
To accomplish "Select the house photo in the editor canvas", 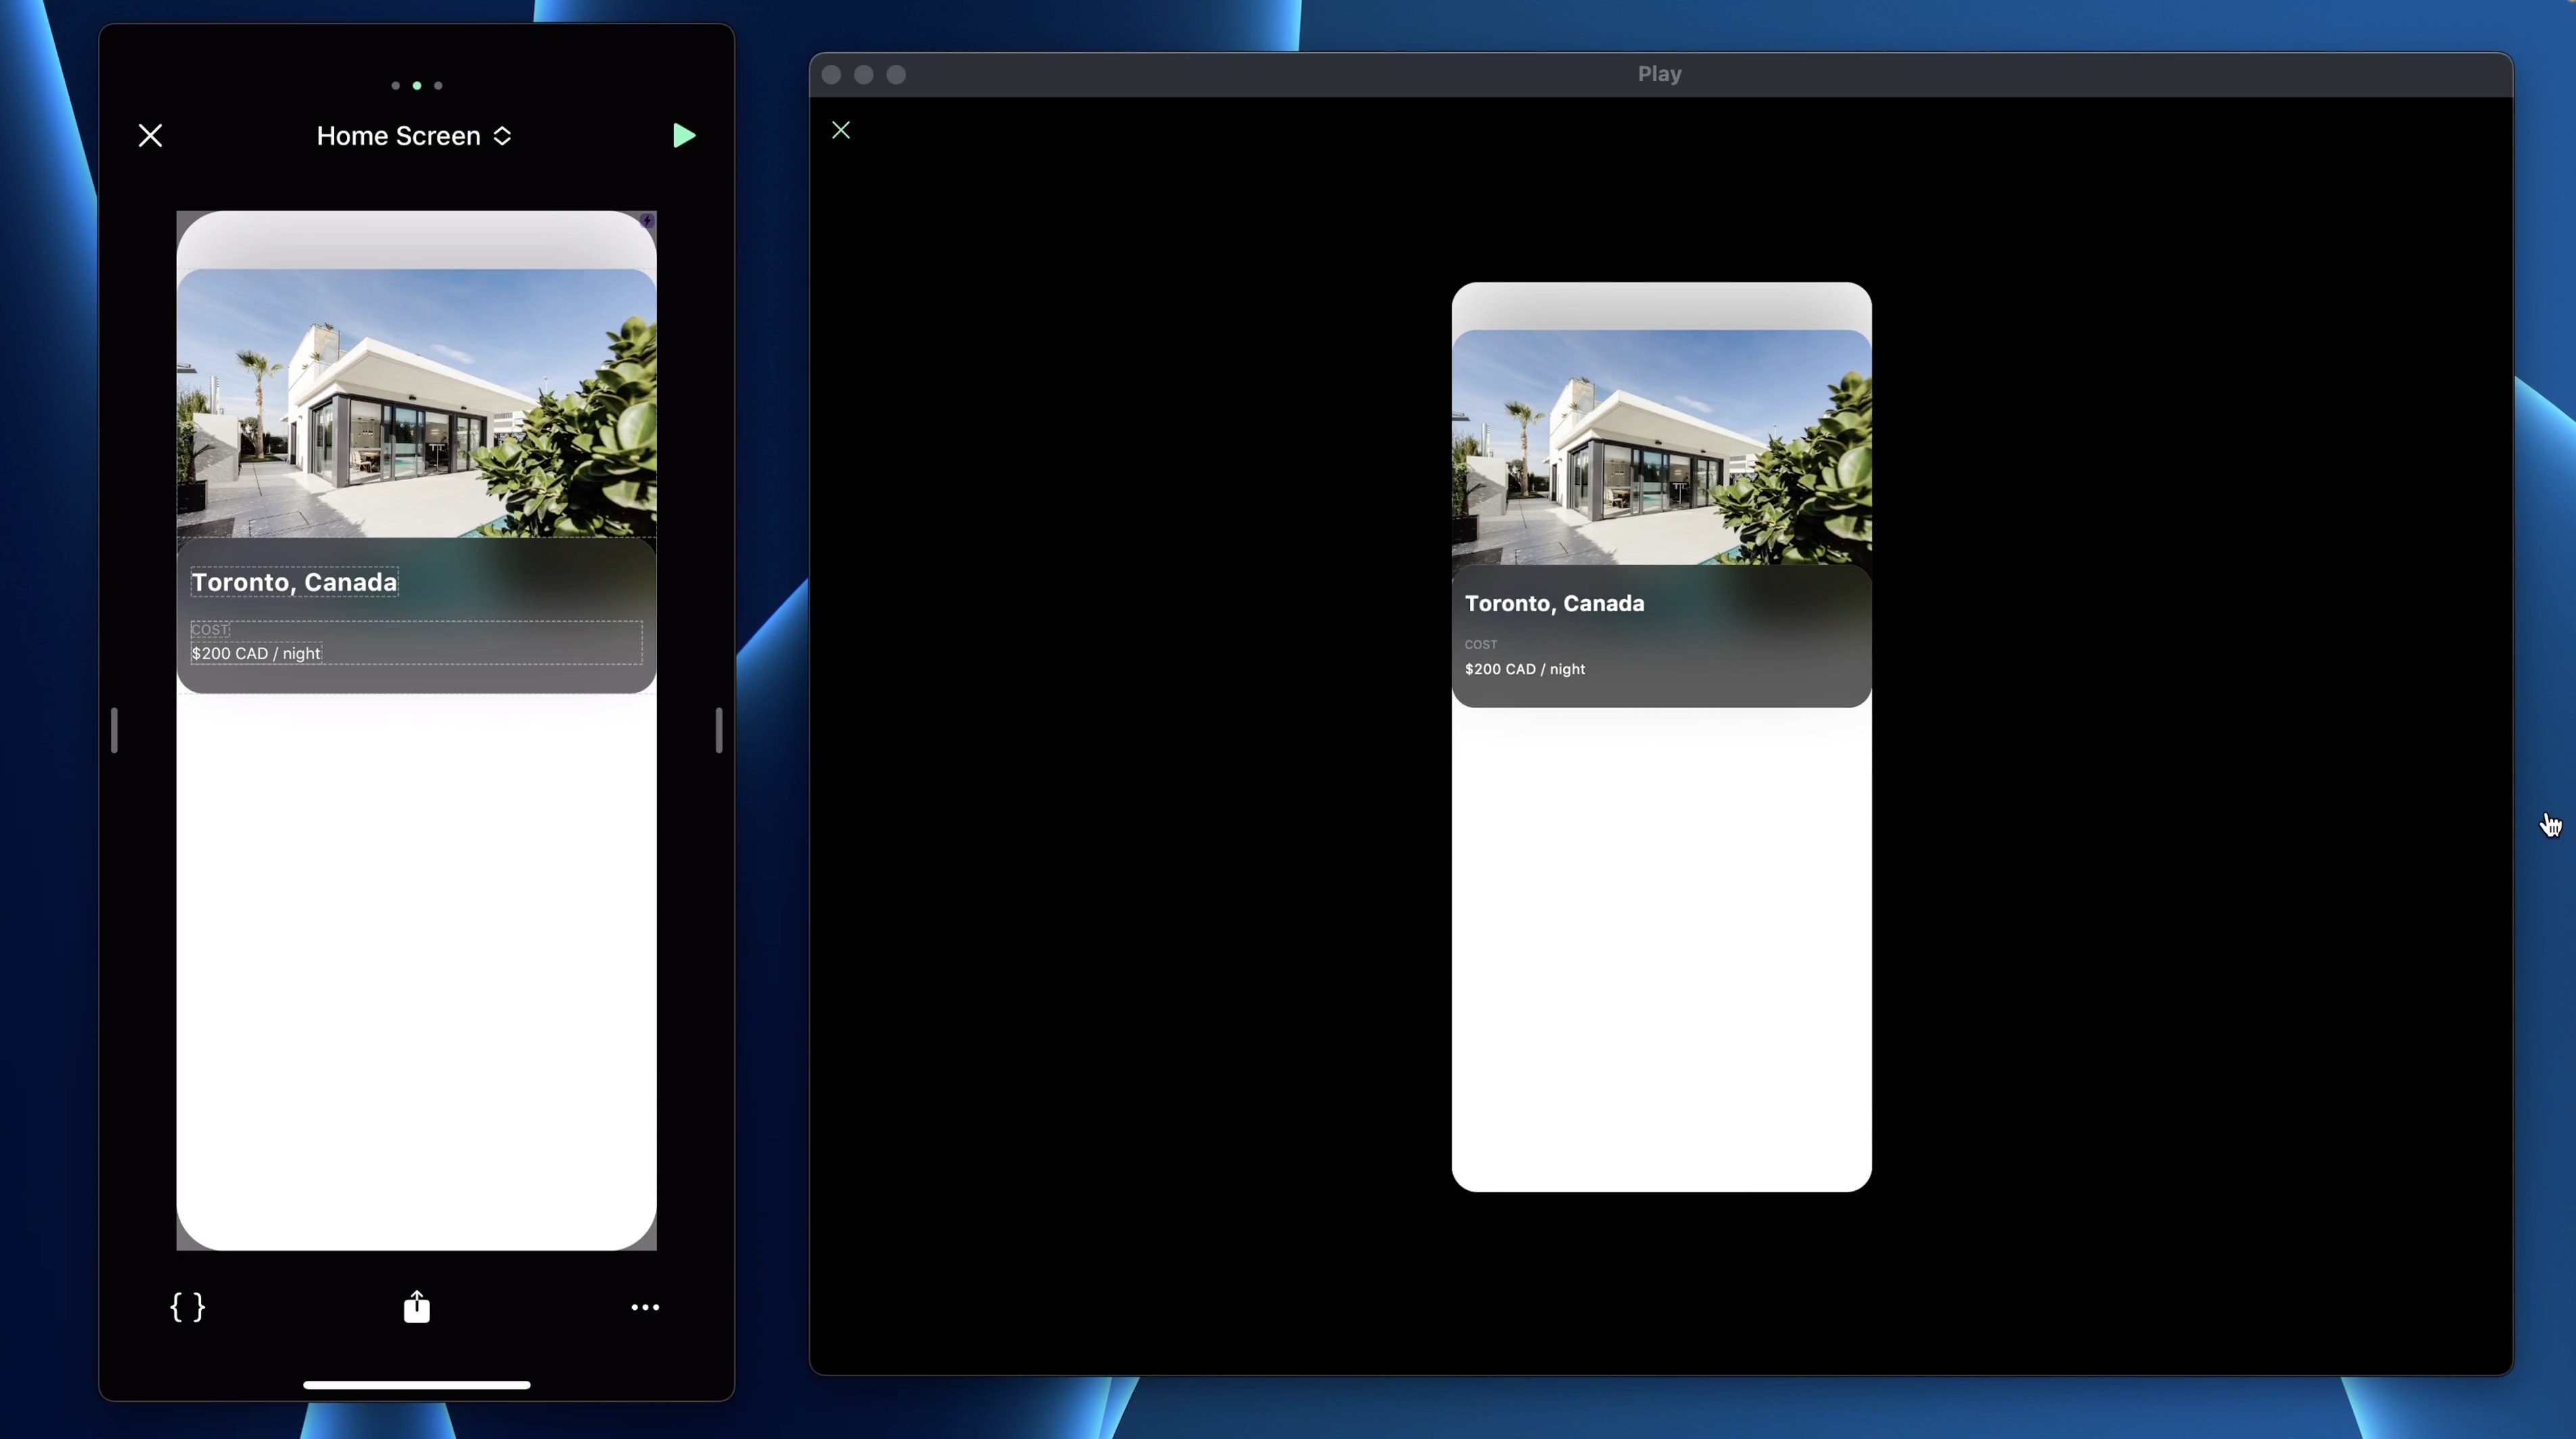I will tap(416, 403).
